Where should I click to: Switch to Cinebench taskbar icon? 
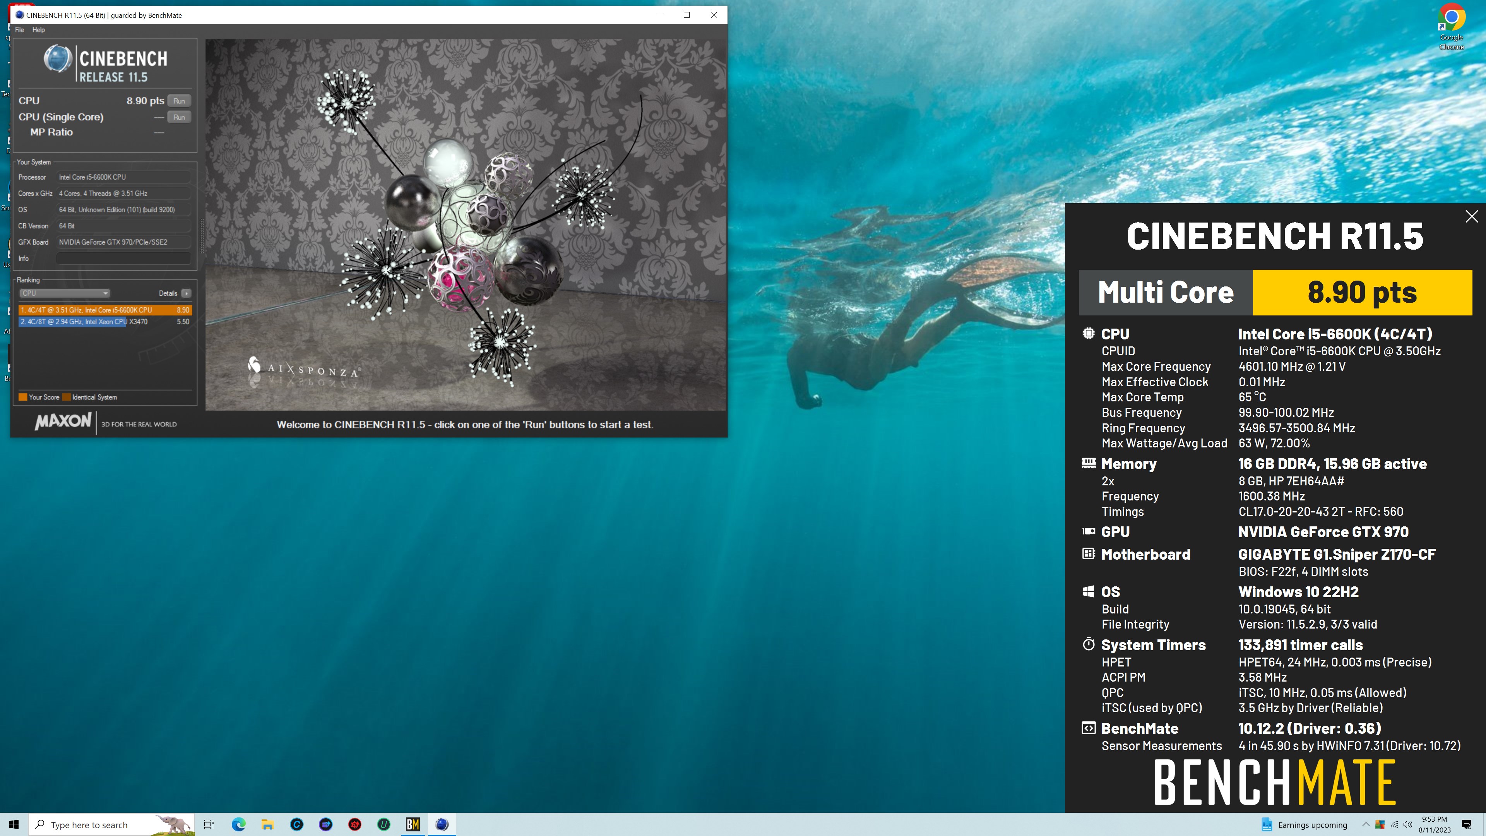pyautogui.click(x=442, y=824)
